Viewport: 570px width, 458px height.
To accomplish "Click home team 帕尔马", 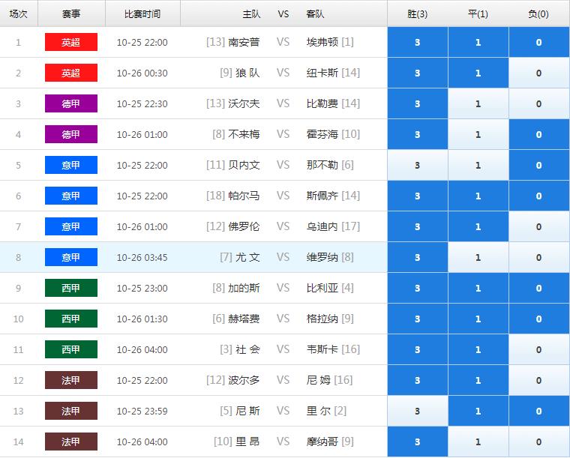I will pos(244,196).
